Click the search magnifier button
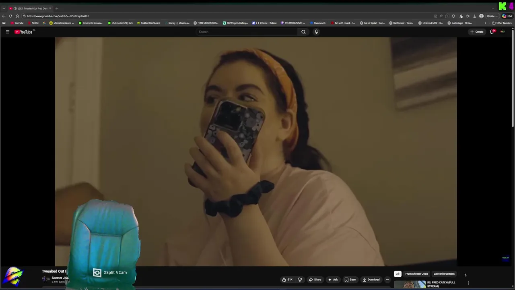This screenshot has width=515, height=290. (x=303, y=32)
